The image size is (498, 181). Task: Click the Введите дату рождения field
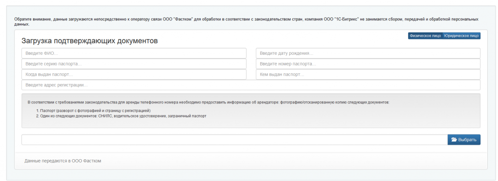[x=368, y=53]
